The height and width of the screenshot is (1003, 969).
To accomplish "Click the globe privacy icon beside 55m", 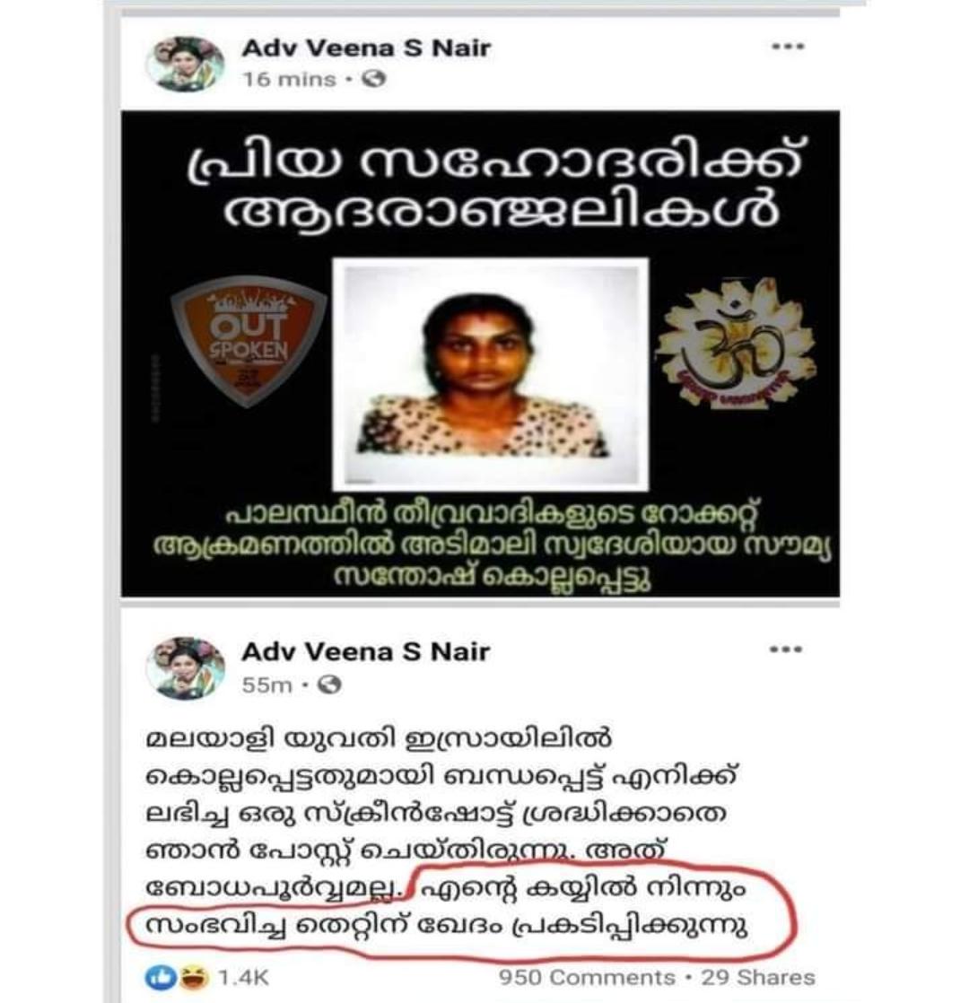I will click(x=330, y=685).
